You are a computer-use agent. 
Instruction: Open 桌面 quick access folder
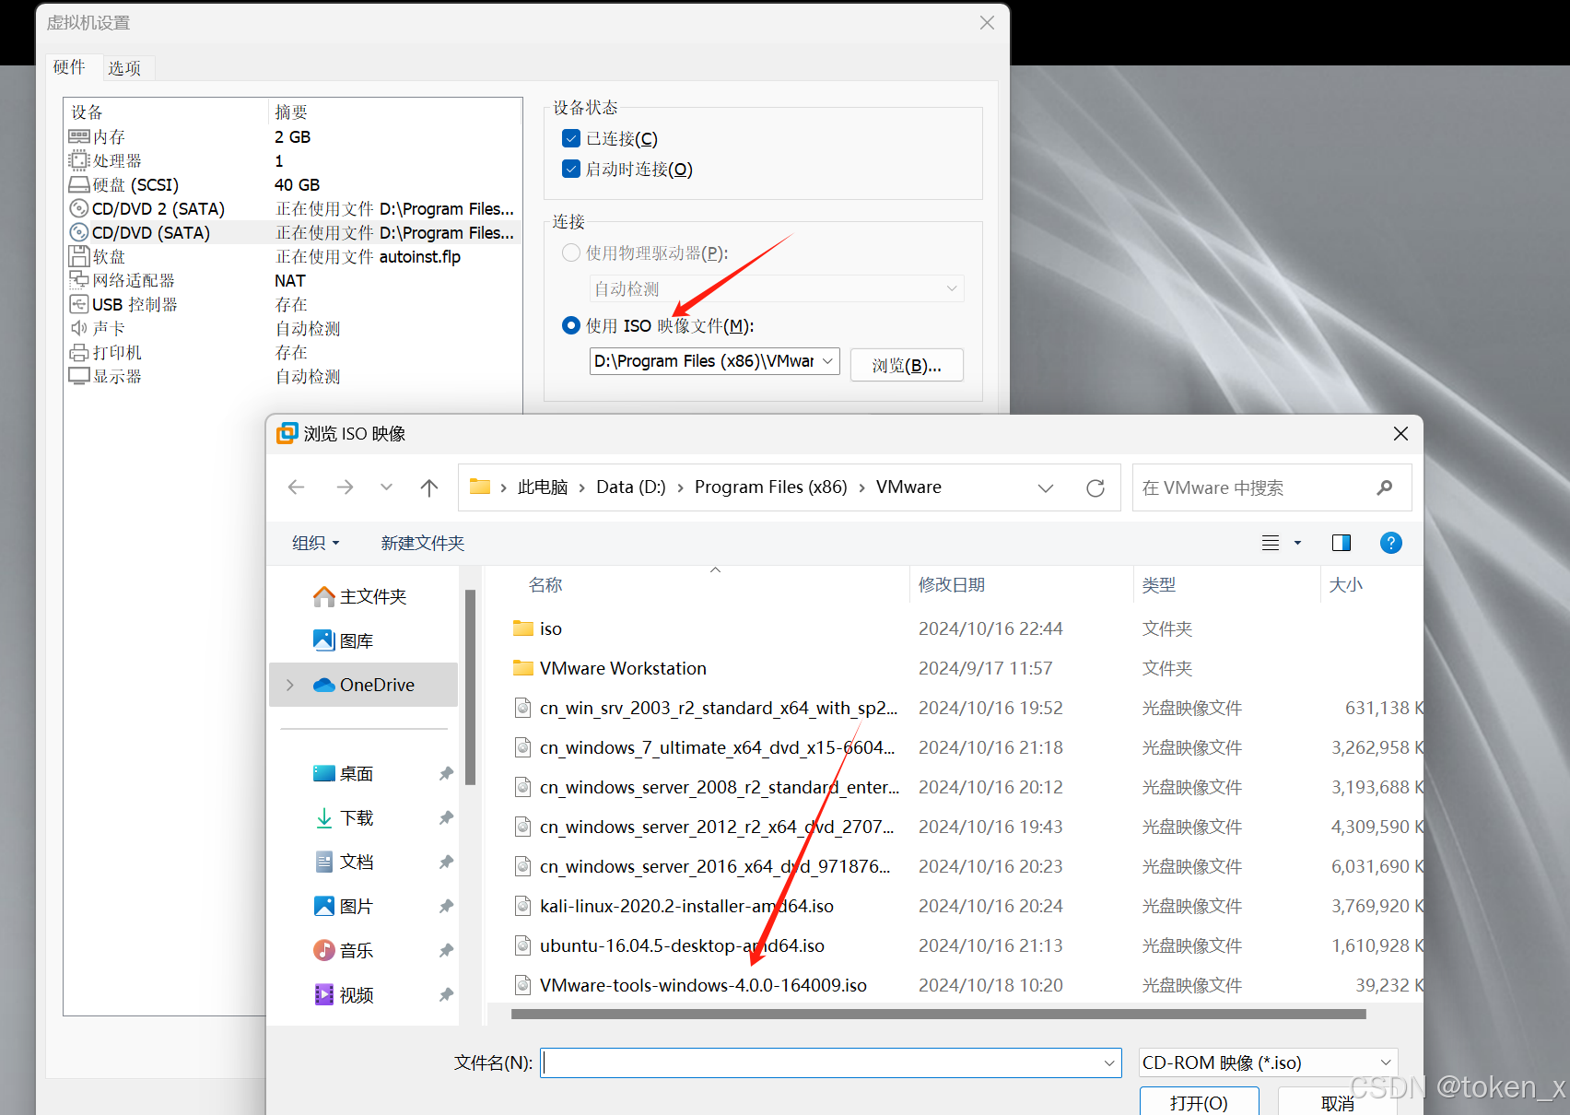[344, 774]
